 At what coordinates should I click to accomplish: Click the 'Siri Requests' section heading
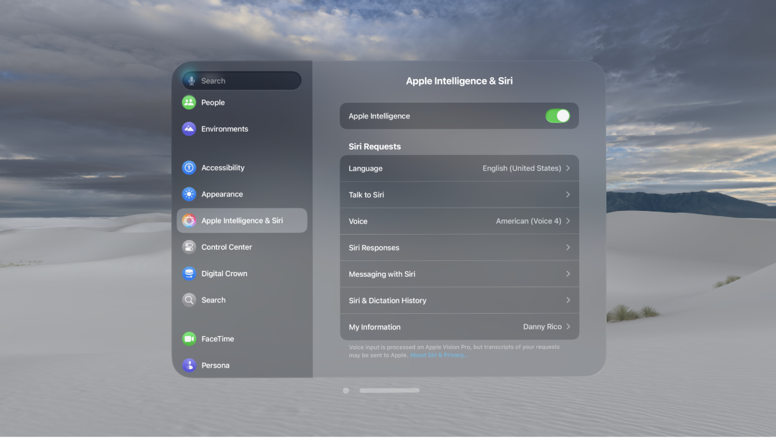375,147
